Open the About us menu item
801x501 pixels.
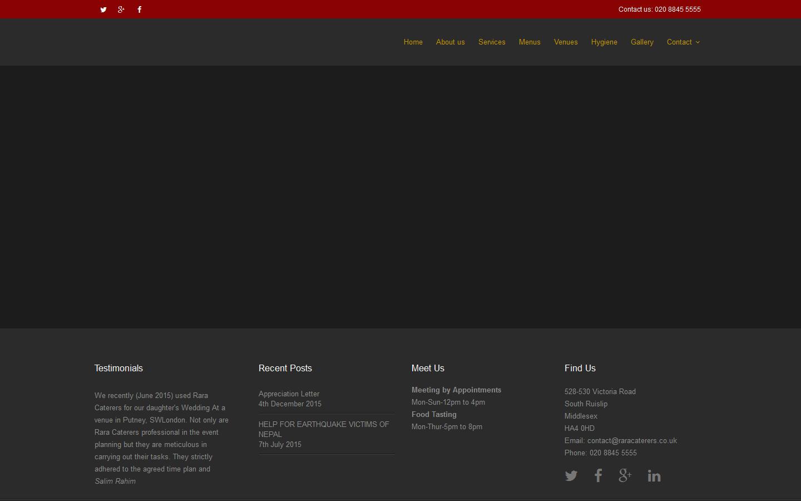coord(451,42)
